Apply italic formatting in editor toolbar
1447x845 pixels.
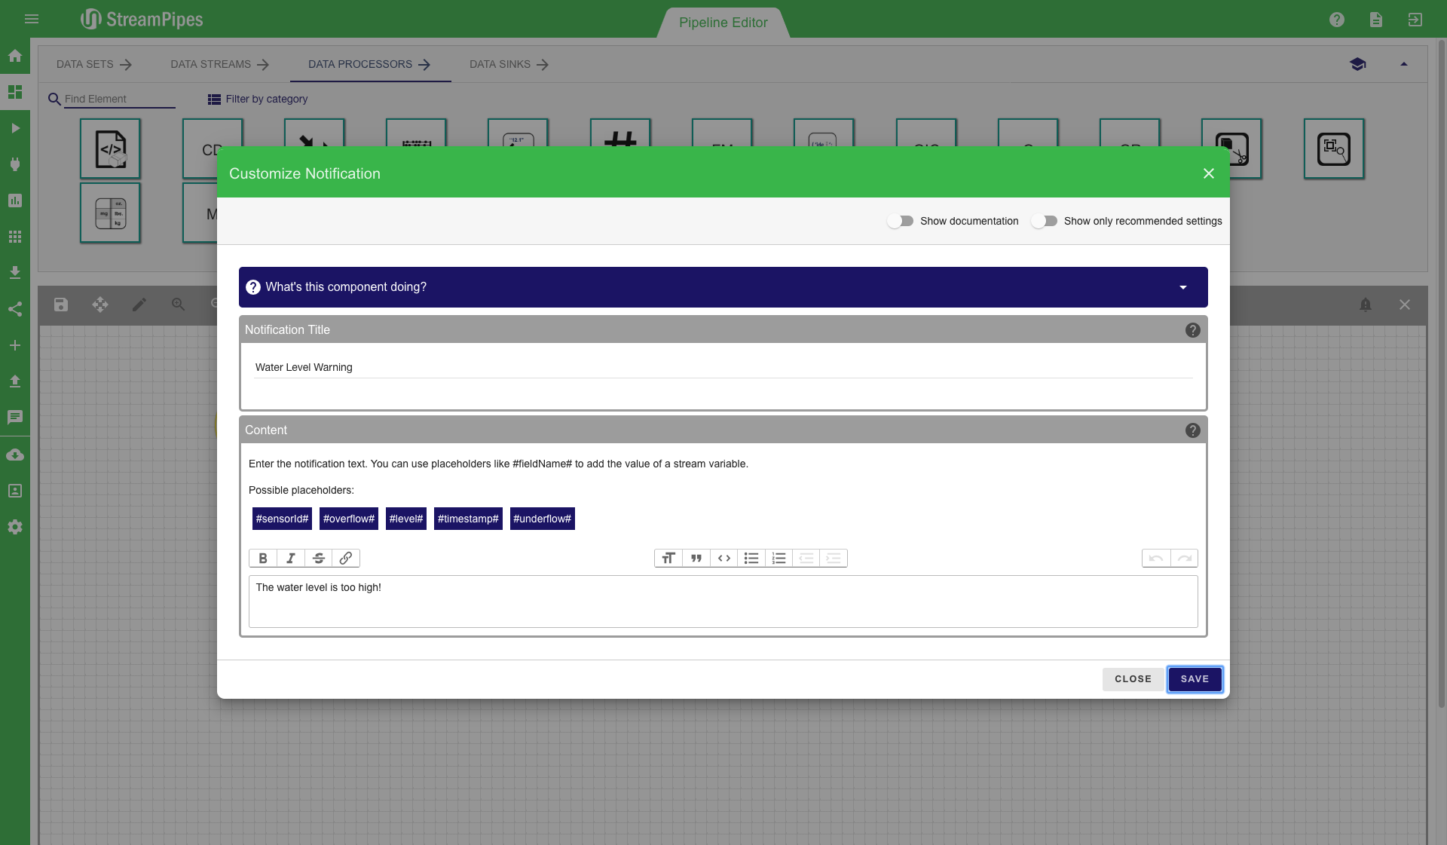click(x=291, y=559)
